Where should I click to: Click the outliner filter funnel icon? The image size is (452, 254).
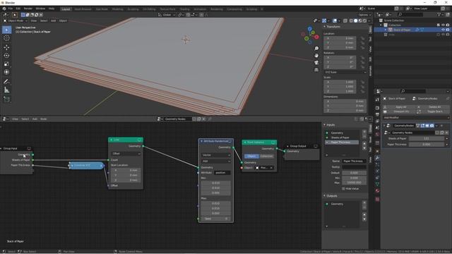[x=439, y=14]
